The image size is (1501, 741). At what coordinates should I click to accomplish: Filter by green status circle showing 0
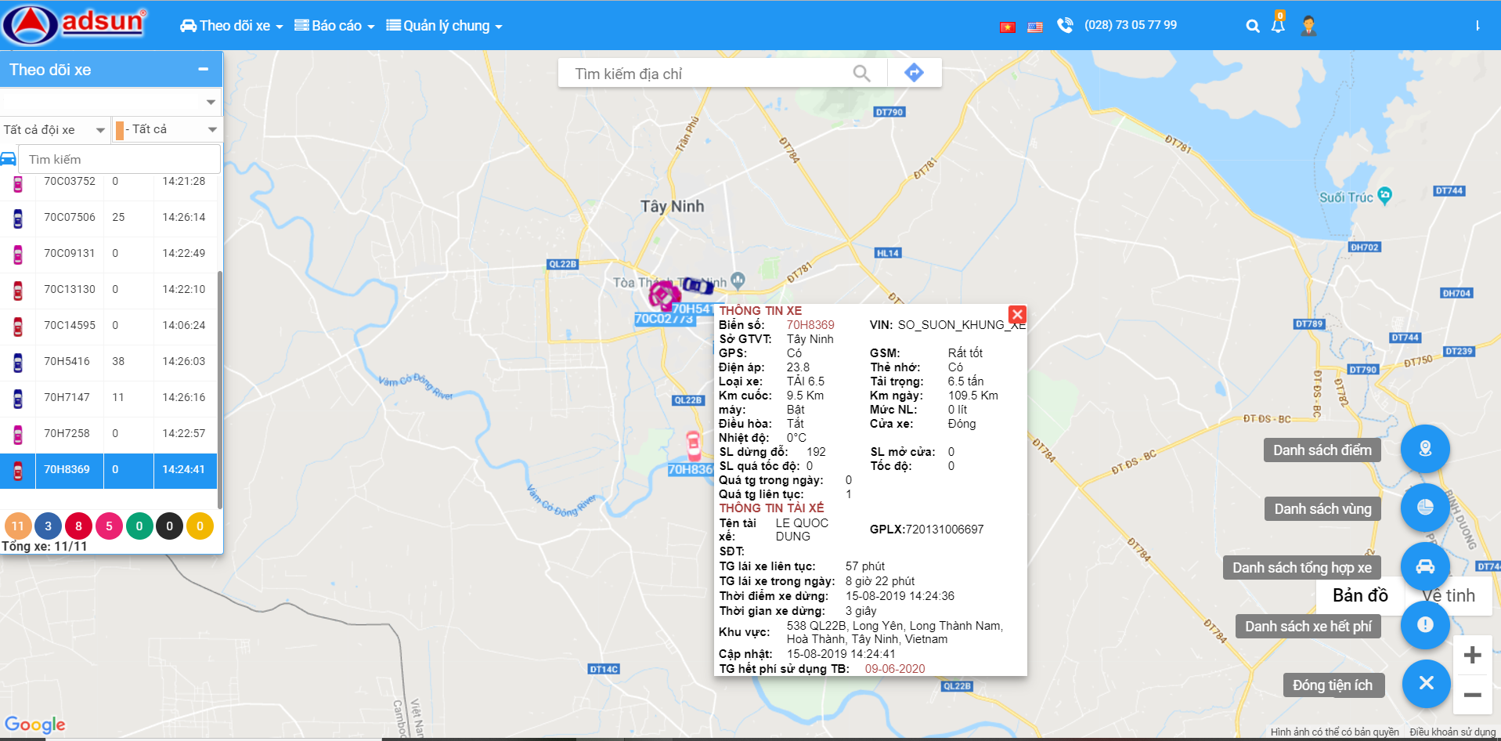[139, 526]
